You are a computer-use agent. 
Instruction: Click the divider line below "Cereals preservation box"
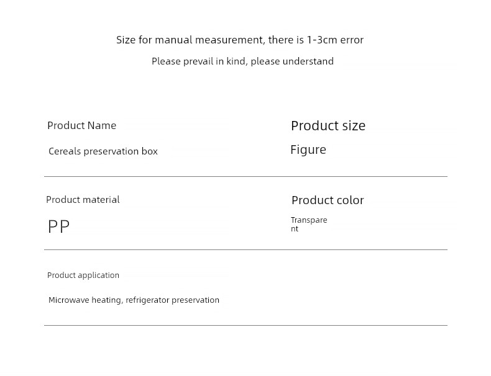pyautogui.click(x=245, y=177)
